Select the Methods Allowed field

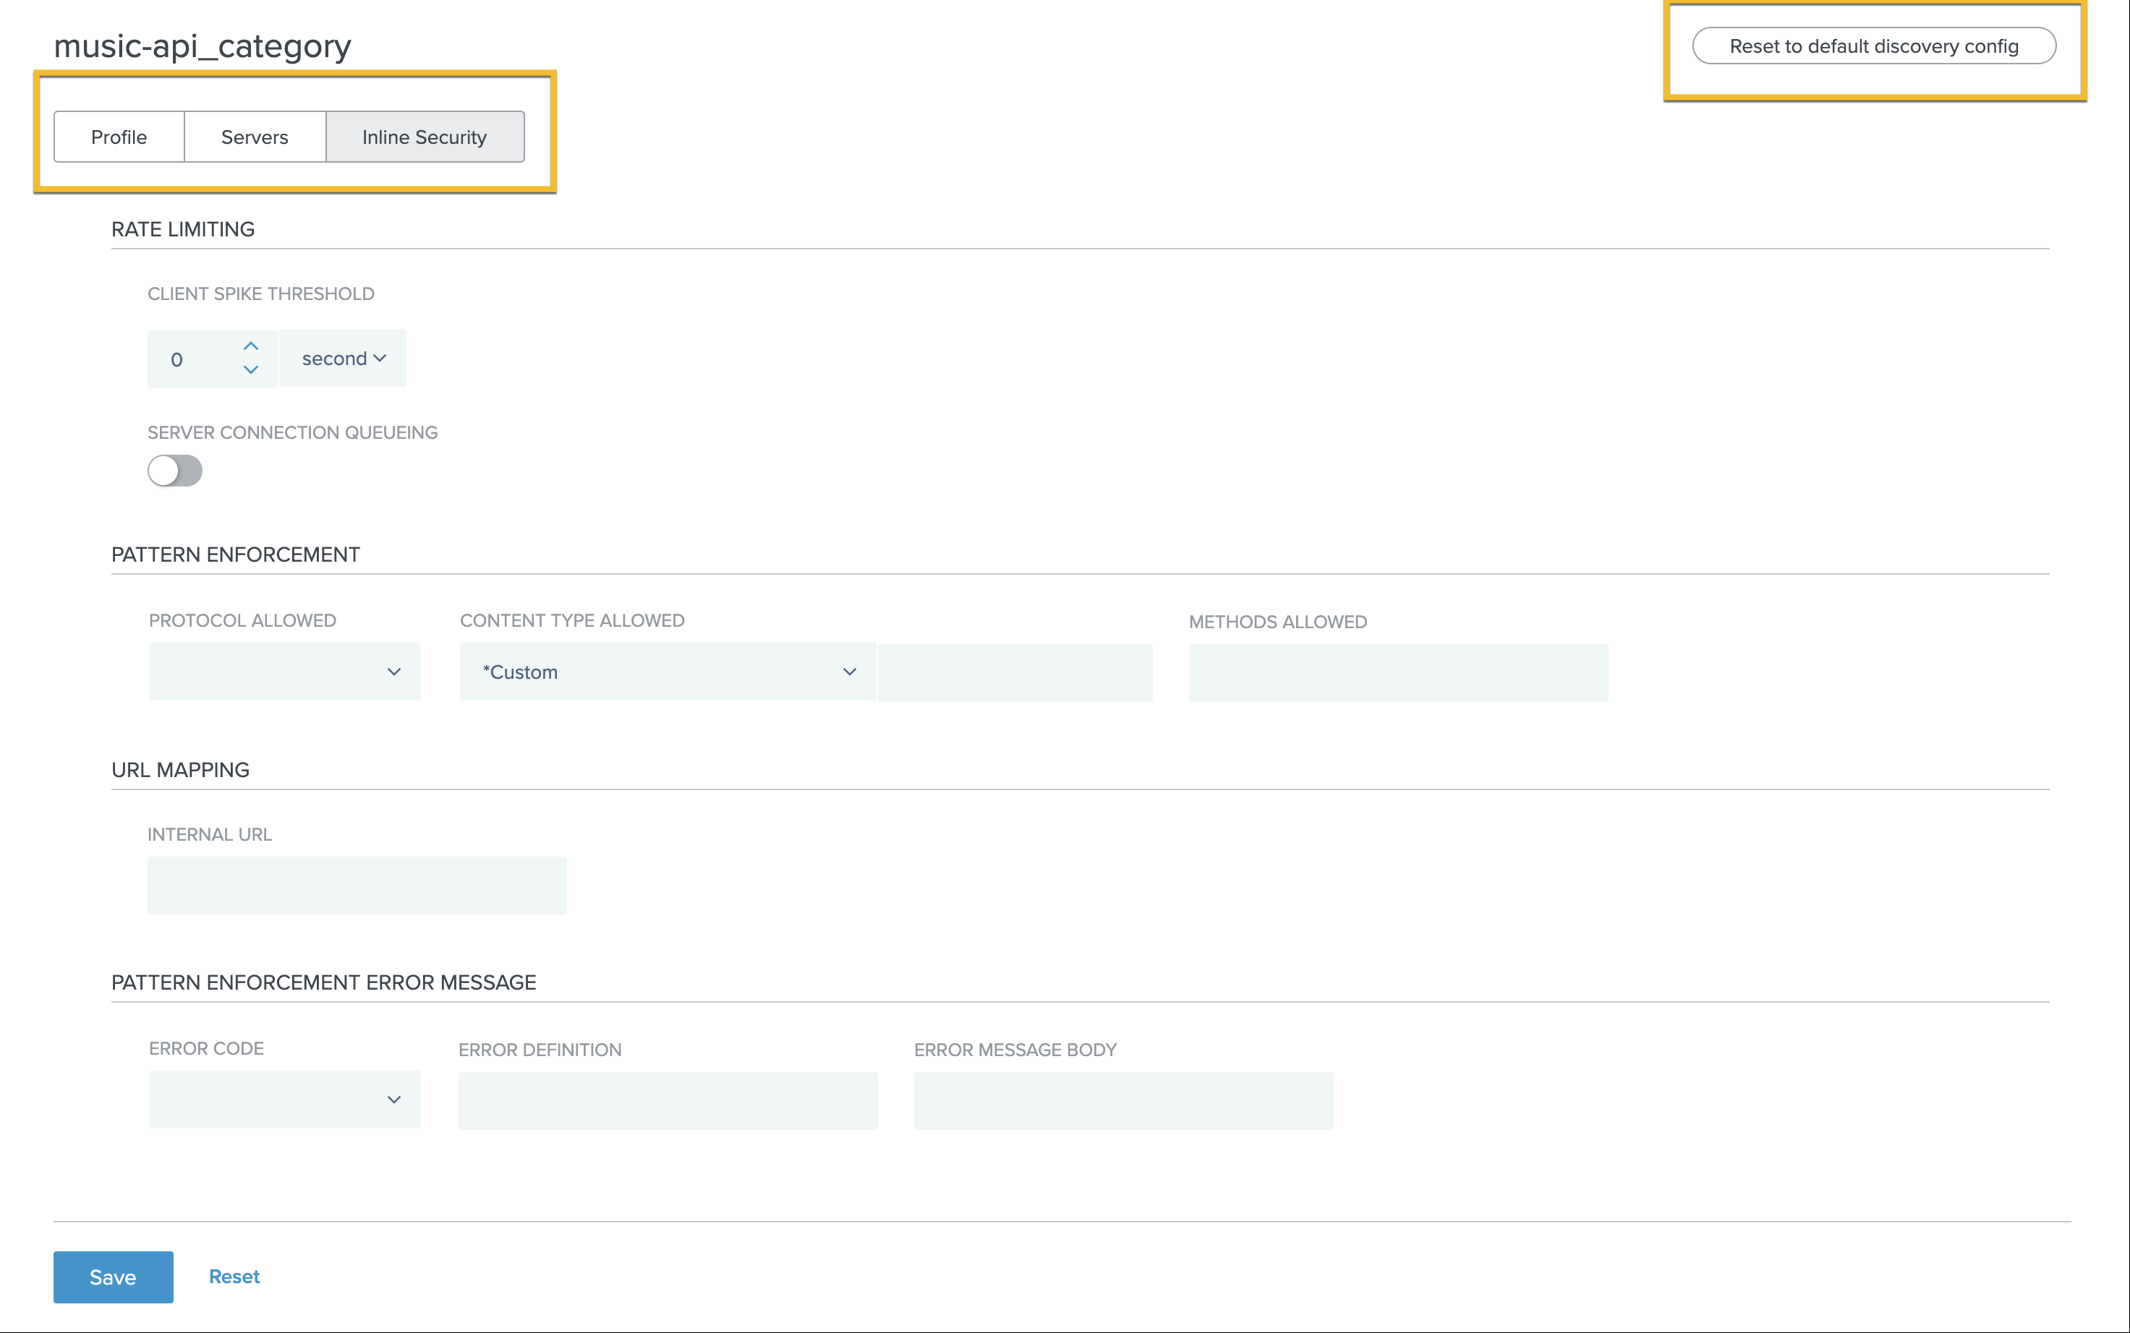[1399, 671]
